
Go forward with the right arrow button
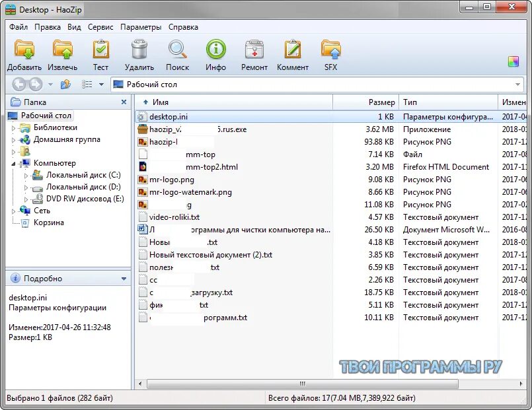[36, 85]
